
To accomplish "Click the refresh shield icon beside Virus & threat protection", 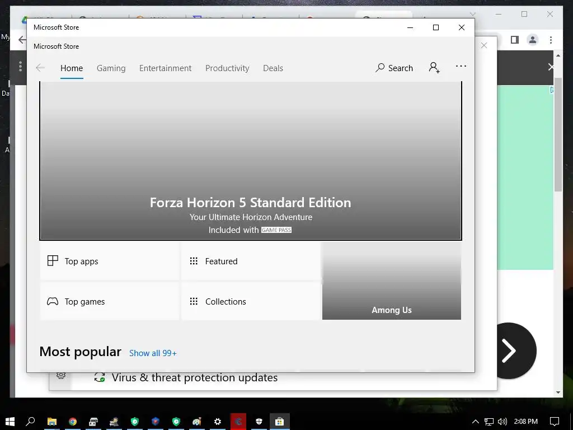I will [100, 377].
